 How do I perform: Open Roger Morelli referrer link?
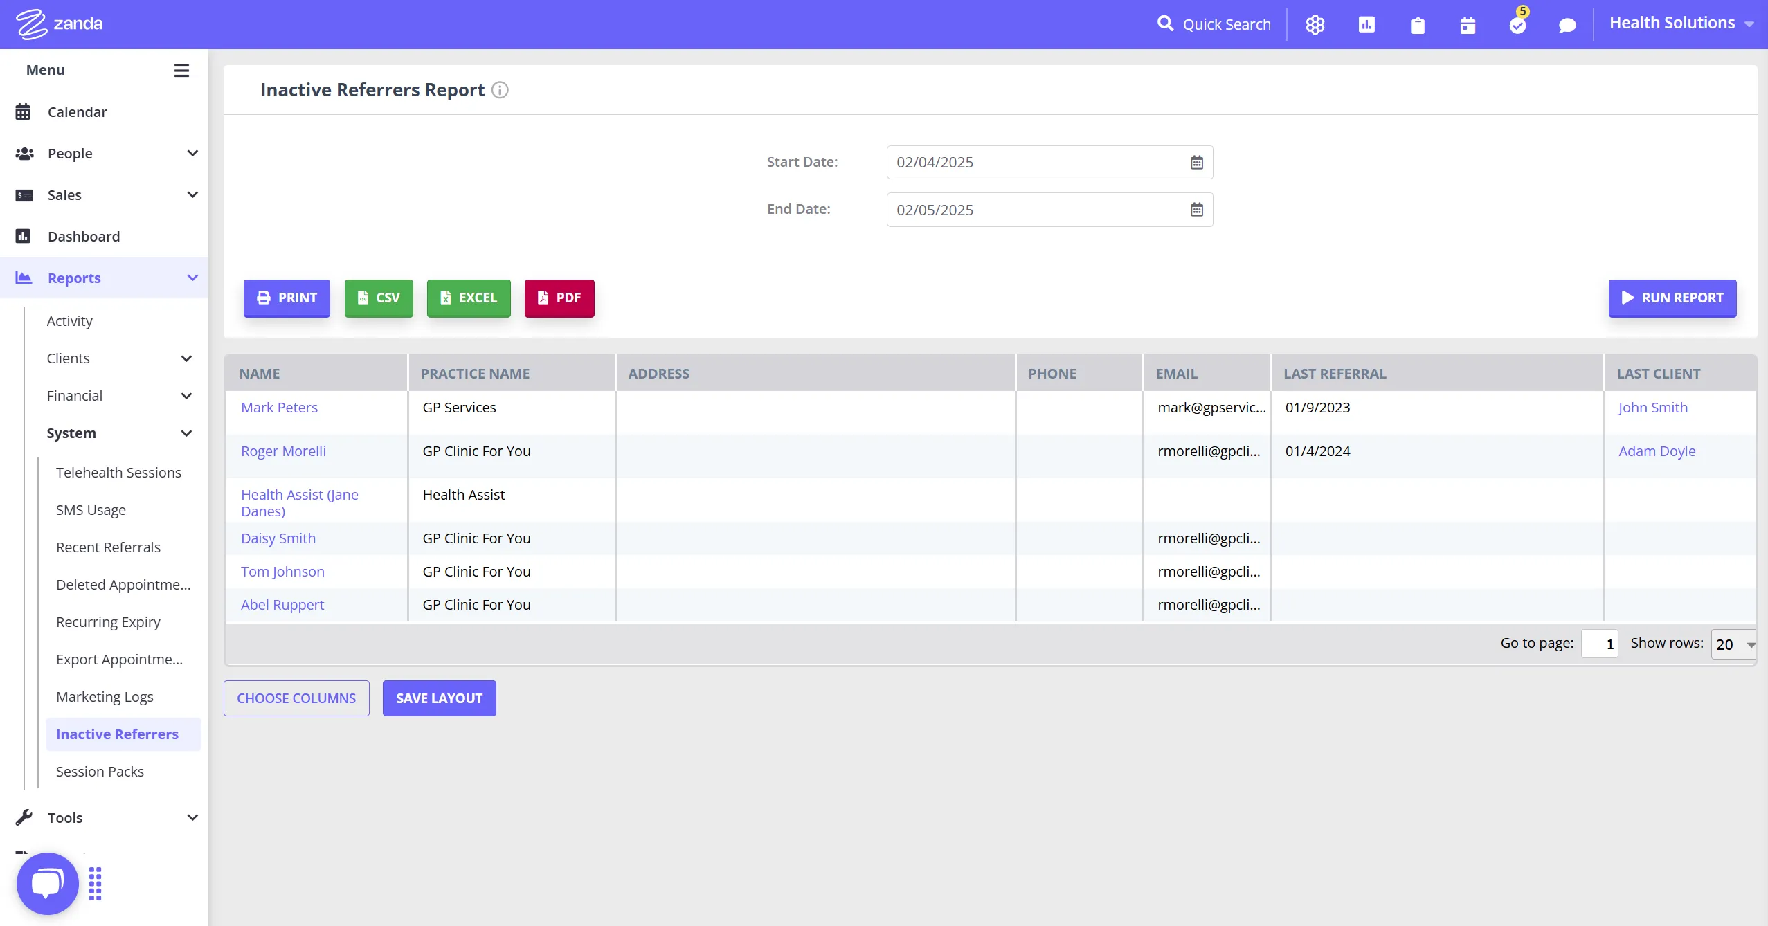click(283, 451)
